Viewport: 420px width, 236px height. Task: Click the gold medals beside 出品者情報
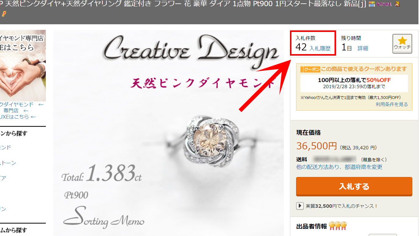point(338,226)
